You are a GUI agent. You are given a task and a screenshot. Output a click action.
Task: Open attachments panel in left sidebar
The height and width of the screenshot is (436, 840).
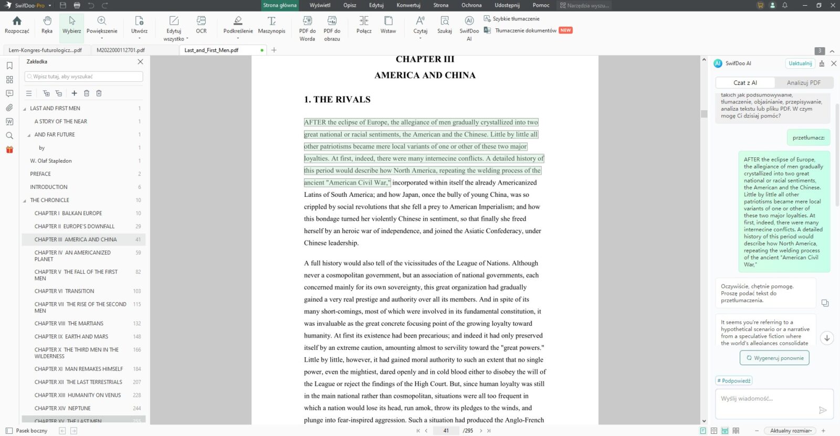(9, 108)
